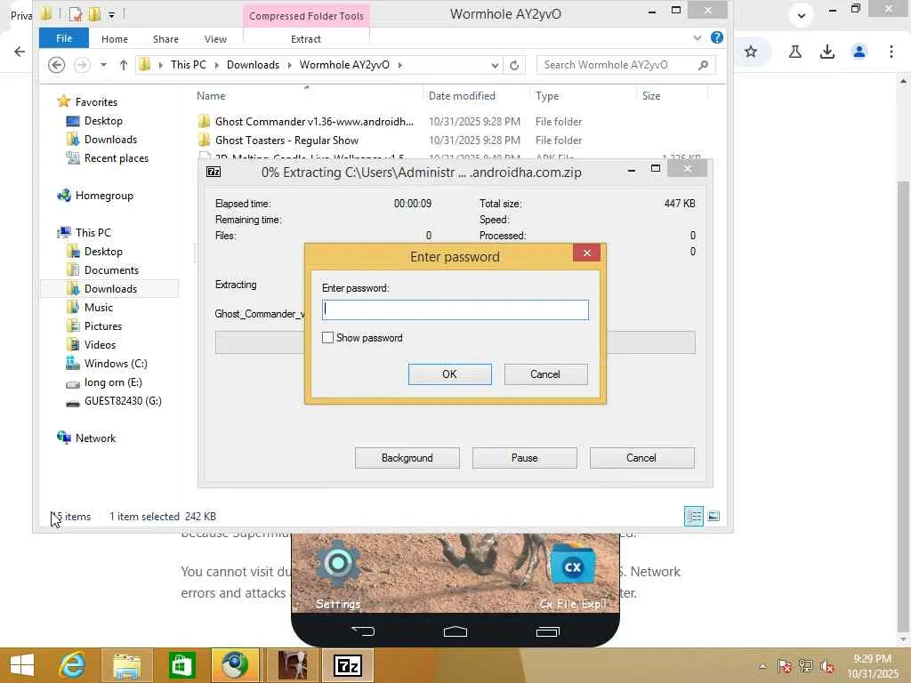The image size is (911, 683).
Task: Open the Windows Start button
Action: click(x=22, y=665)
